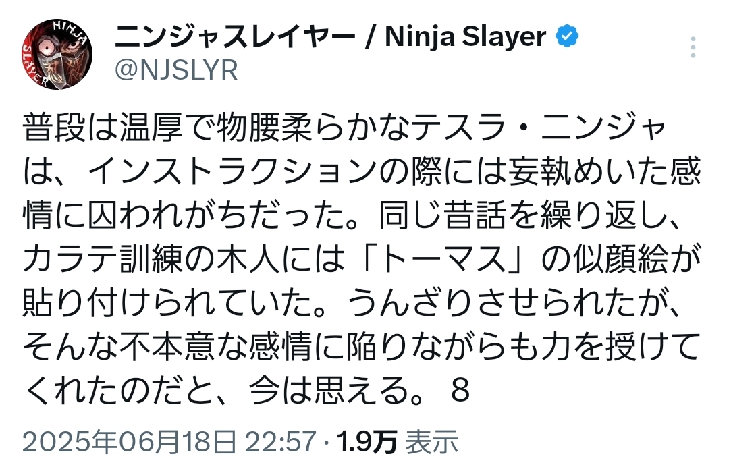Screen dimensions: 729x469
Task: Click the date 2025年06月18日
Action: [x=130, y=443]
